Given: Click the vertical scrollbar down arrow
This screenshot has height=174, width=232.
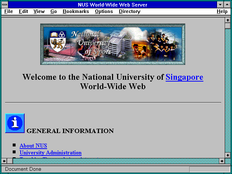Looking at the screenshot, I should click(x=228, y=155).
